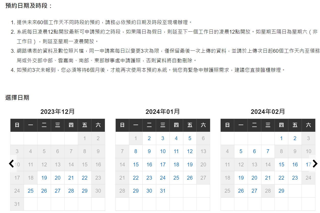Click the 2024年01月 month heading

pyautogui.click(x=163, y=112)
